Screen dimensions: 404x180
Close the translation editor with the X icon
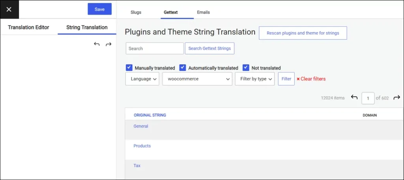tap(9, 9)
